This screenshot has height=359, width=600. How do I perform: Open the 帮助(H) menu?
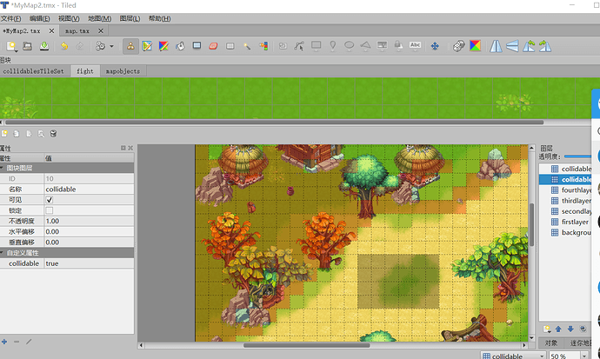(x=160, y=18)
